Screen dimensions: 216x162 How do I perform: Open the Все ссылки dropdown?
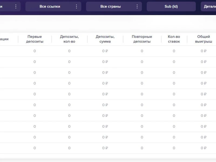pos(50,6)
